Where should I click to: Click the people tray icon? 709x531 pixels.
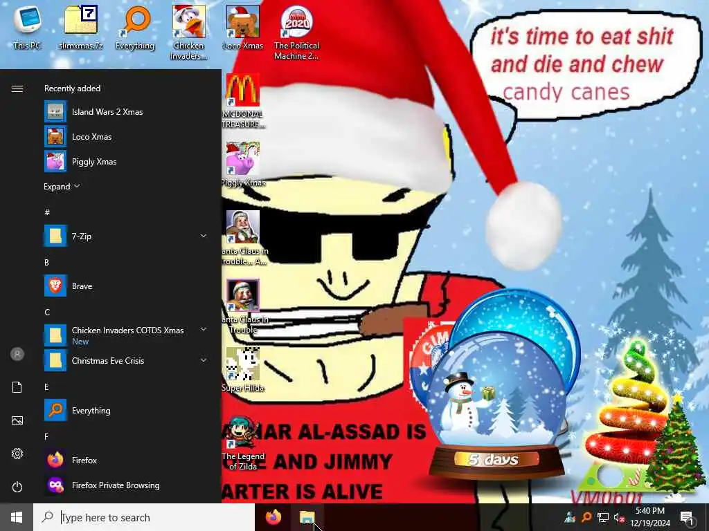[x=570, y=517]
